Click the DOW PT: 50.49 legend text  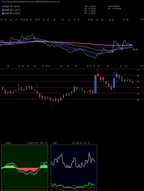12,13
